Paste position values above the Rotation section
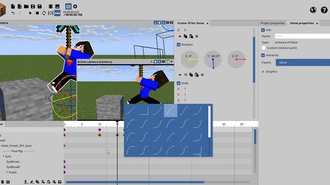Screen dimensions: 330x185 tap(191, 36)
